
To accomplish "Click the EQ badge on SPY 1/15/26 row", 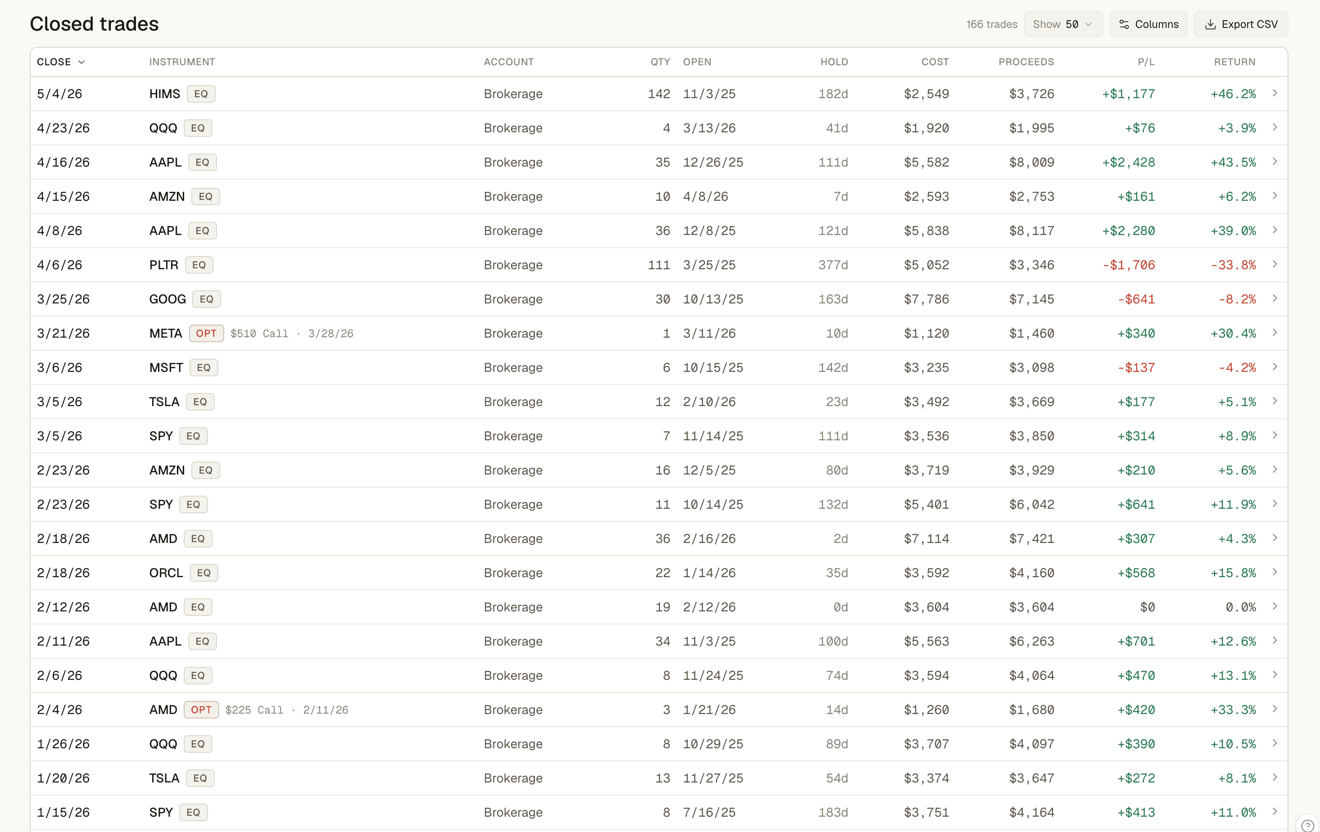I will coord(194,812).
